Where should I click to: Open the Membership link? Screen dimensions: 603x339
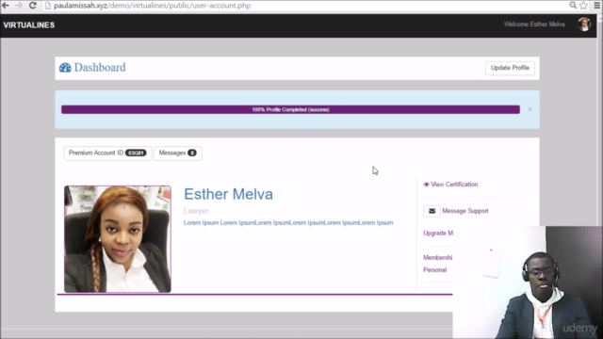437,257
